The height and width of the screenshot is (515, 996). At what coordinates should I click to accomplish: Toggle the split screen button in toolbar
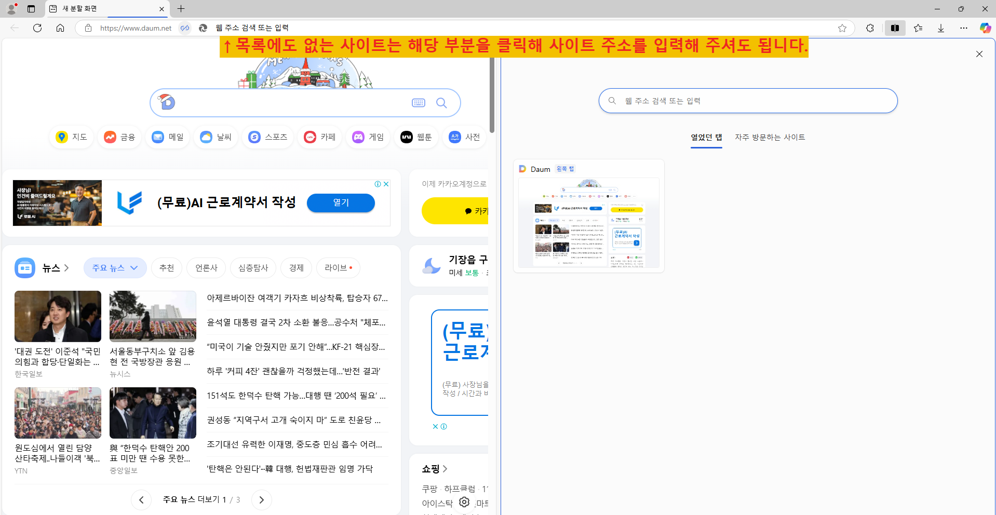pos(895,28)
